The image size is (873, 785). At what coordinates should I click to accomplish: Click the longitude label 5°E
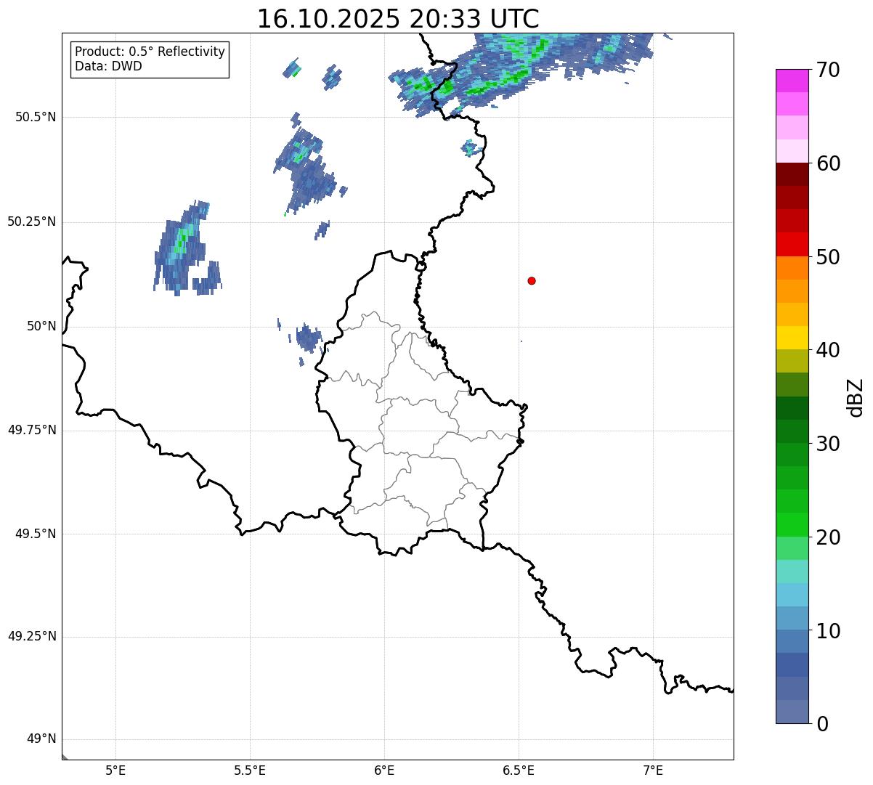pos(115,770)
